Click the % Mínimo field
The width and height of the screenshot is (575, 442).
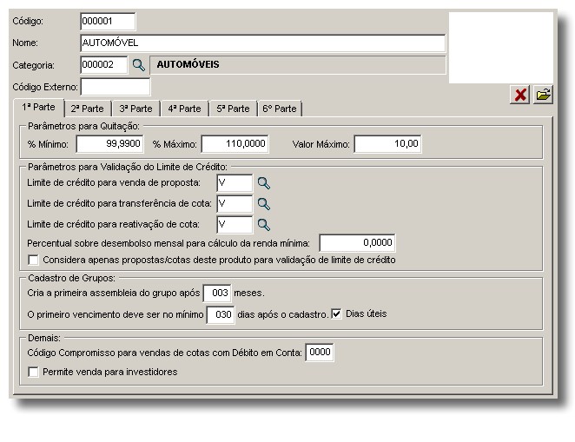coord(109,143)
